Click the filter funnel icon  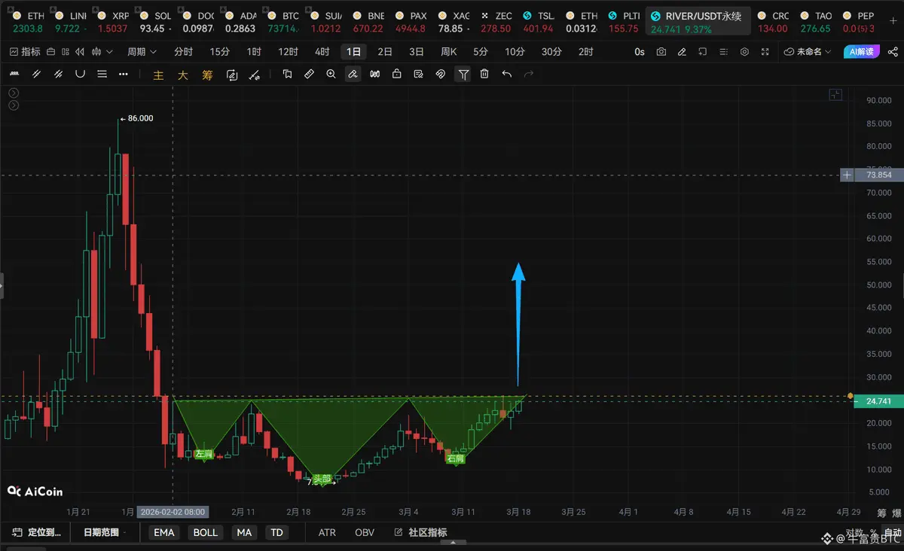[463, 75]
